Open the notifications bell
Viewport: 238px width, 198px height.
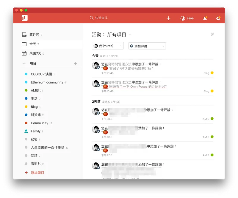coord(205,18)
